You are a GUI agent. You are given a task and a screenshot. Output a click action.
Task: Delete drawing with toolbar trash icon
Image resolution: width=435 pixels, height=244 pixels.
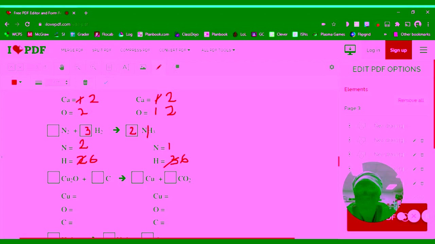point(85,82)
